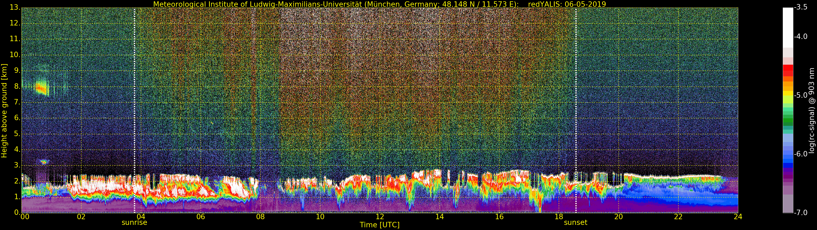The height and width of the screenshot is (230, 817).
Task: Click the red band of the colorbar
Action: 788,70
